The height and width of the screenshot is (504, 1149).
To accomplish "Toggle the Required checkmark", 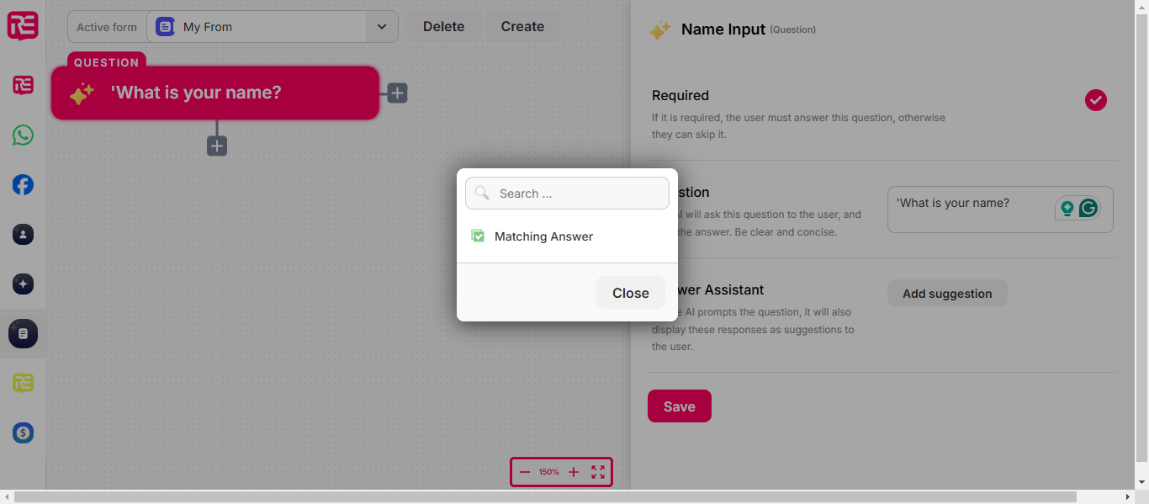I will (x=1096, y=100).
